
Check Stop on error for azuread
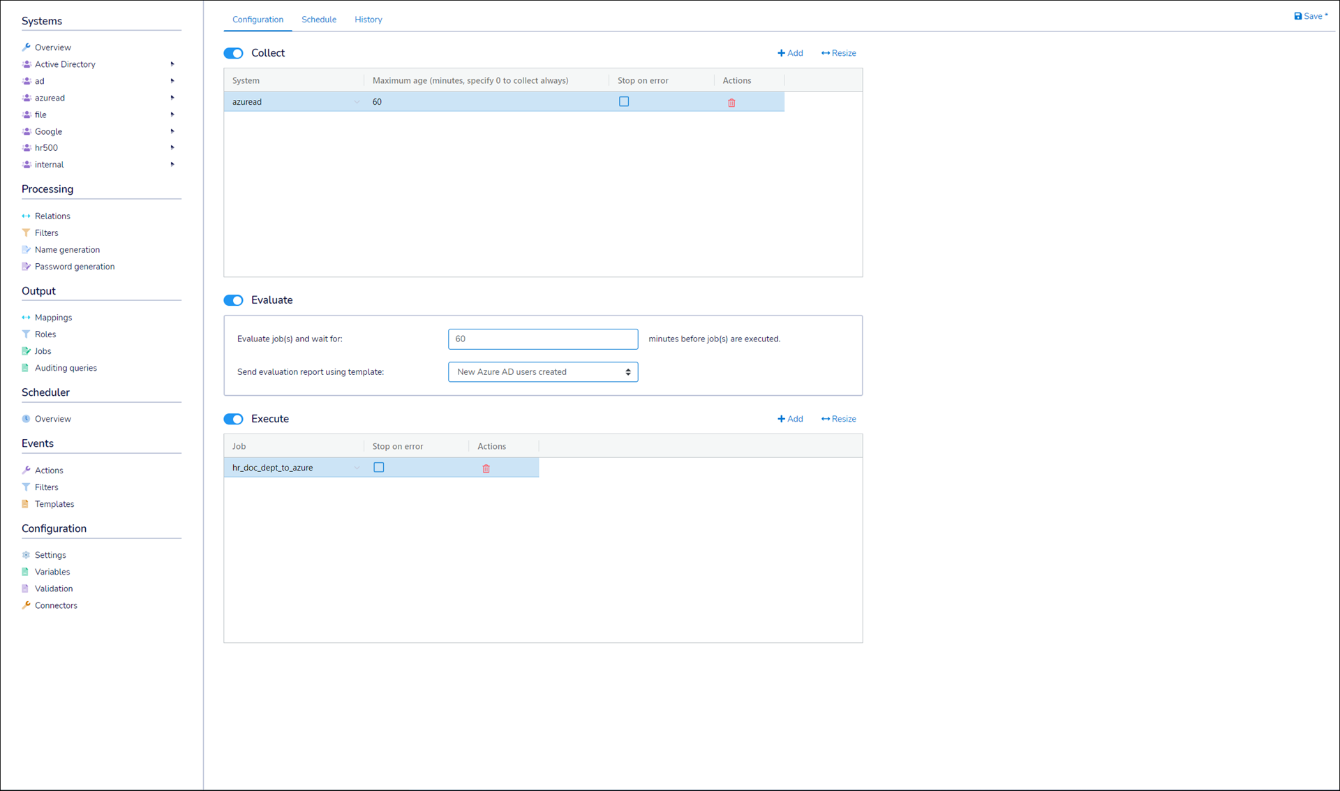624,102
